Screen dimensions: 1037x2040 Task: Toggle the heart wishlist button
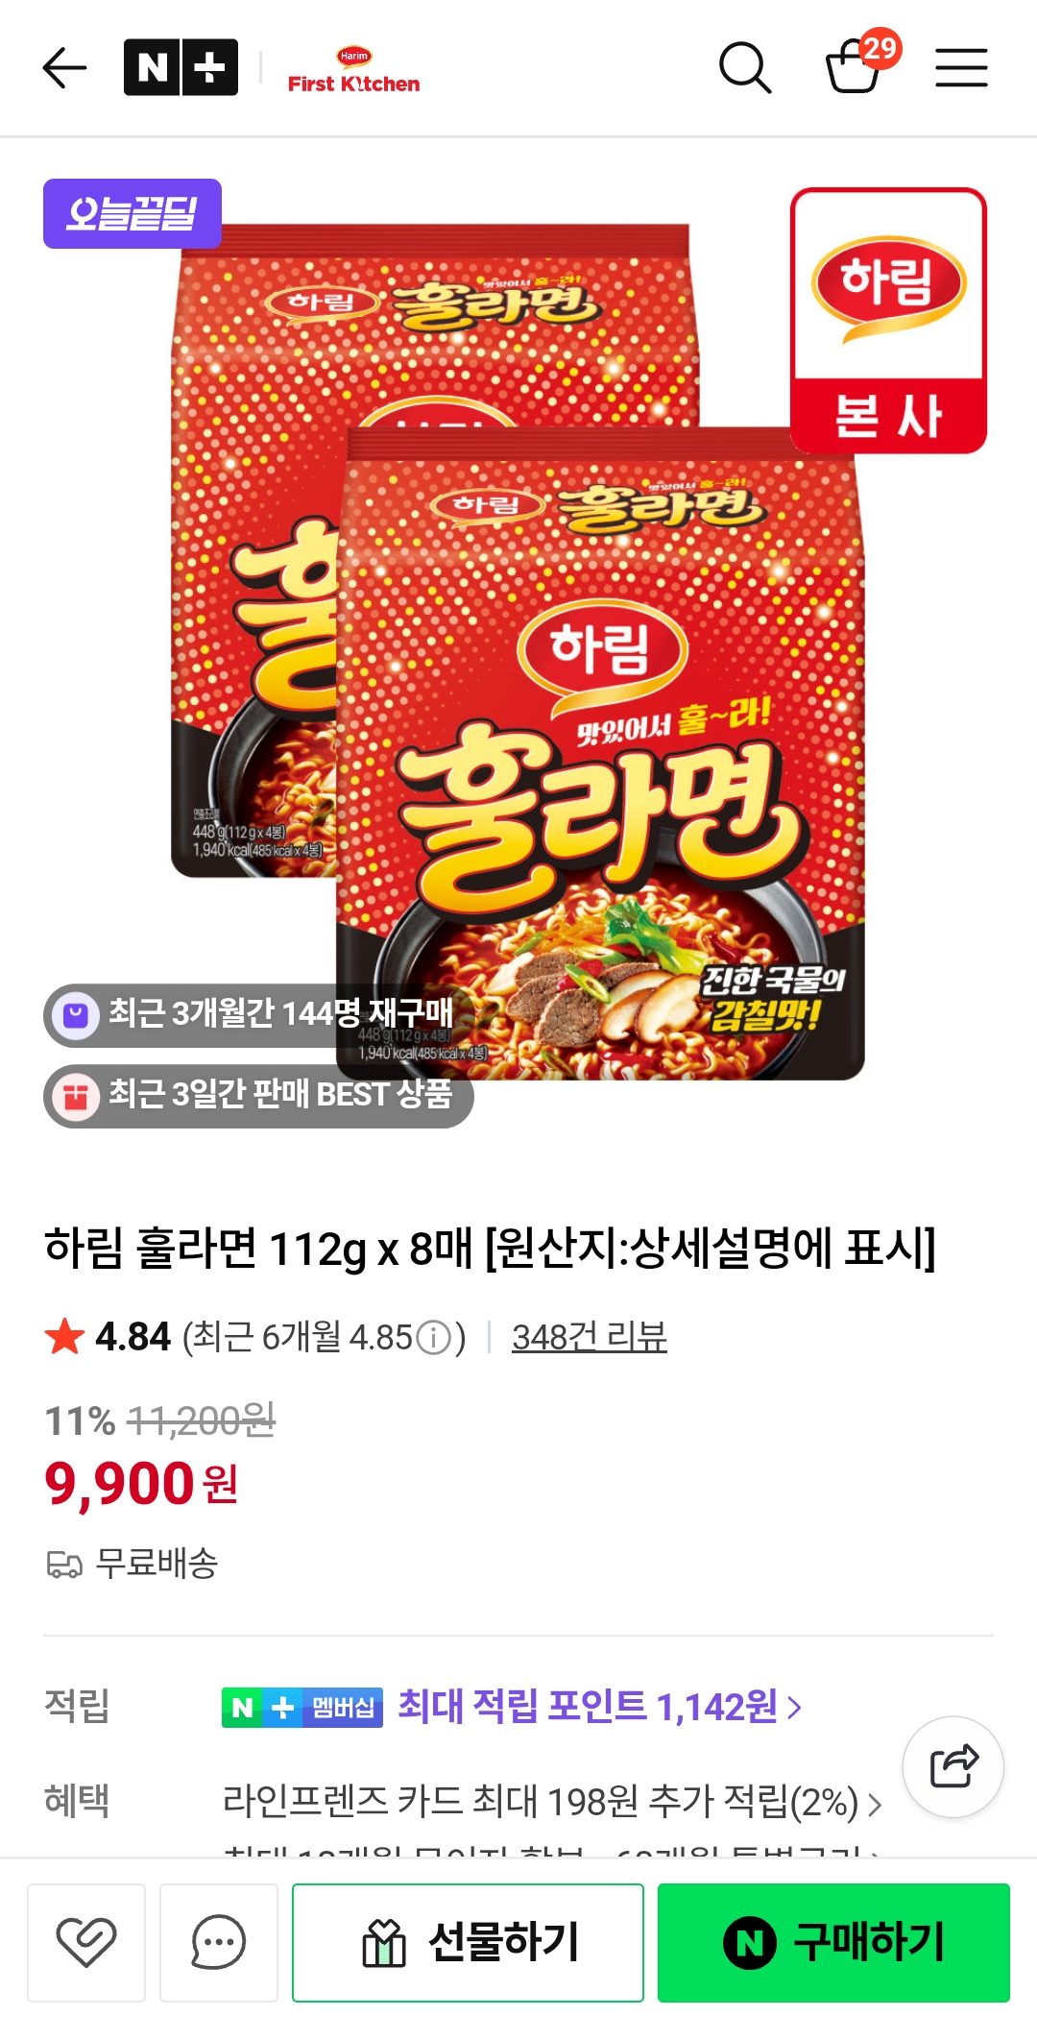86,1942
